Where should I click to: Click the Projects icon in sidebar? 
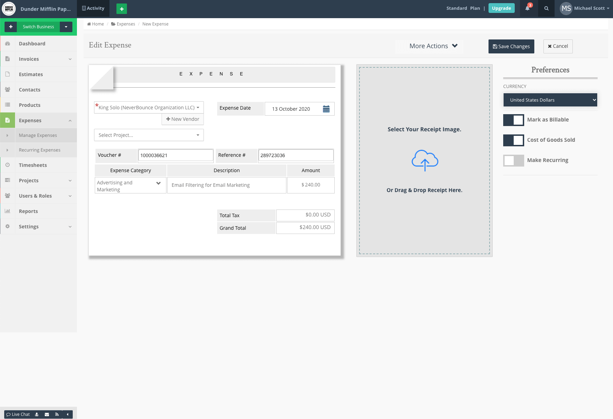[8, 181]
